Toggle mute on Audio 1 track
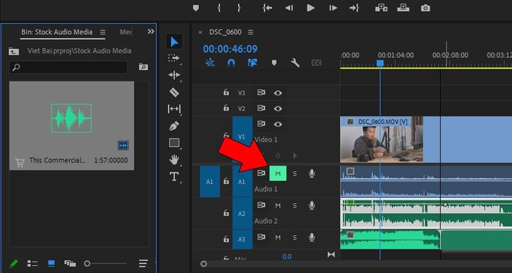 278,173
